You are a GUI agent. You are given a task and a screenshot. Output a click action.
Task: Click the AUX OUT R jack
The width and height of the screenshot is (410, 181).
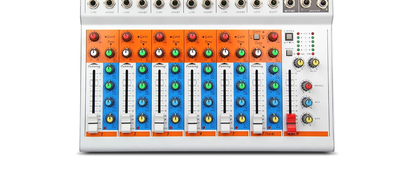click(322, 3)
